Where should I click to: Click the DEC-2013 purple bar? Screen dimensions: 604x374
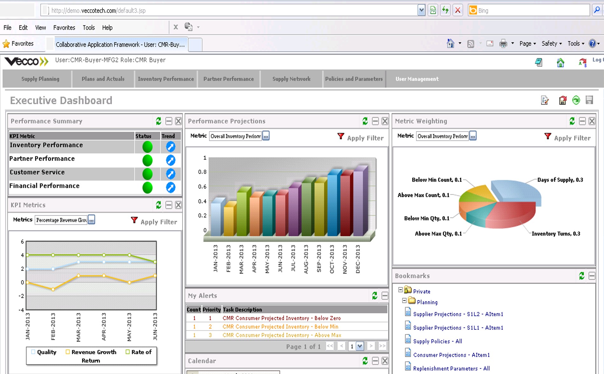point(360,201)
